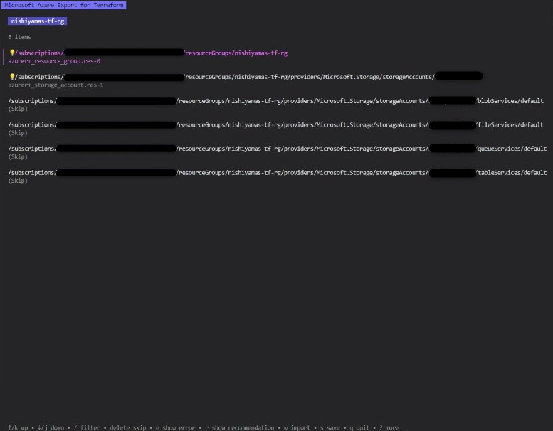Click the Microsoft Azure Export for Terraform header

64,5
